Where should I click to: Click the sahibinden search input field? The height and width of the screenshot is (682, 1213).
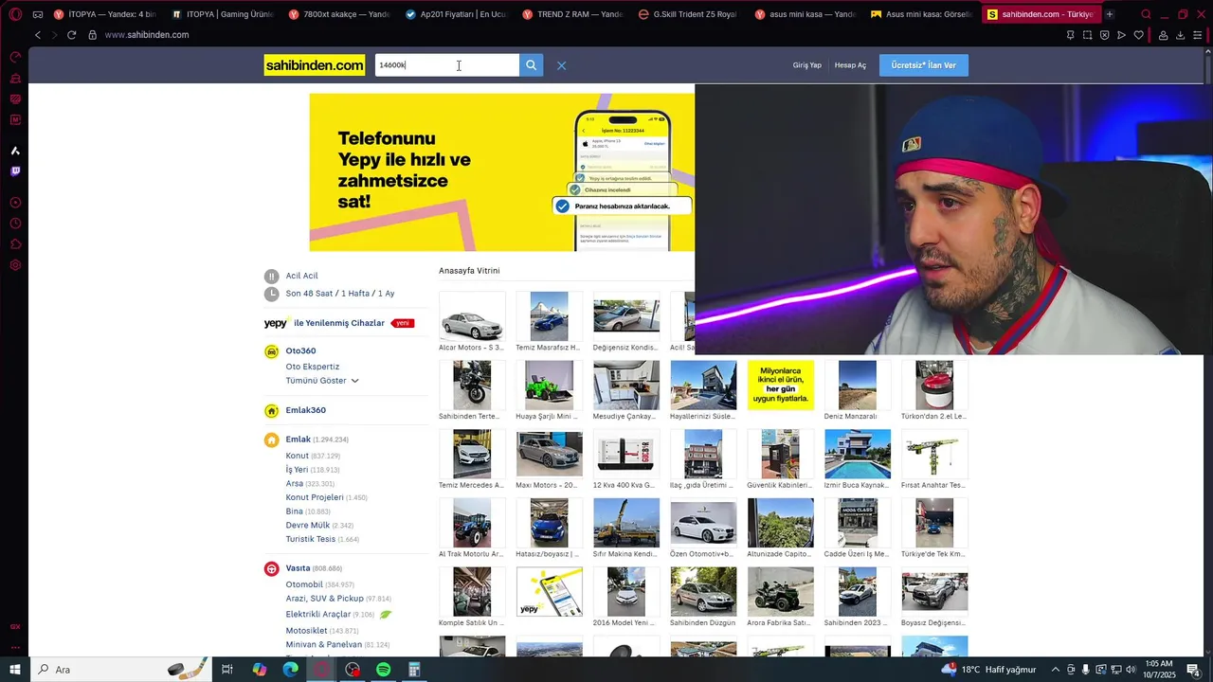pos(447,65)
